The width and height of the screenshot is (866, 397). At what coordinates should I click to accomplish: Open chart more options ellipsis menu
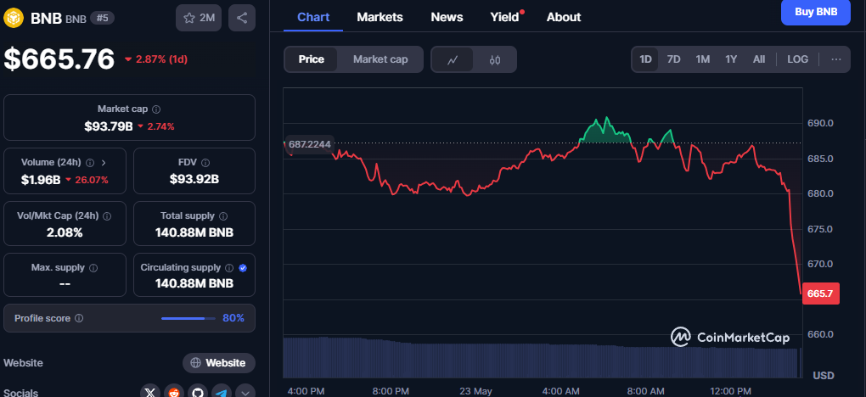point(836,59)
